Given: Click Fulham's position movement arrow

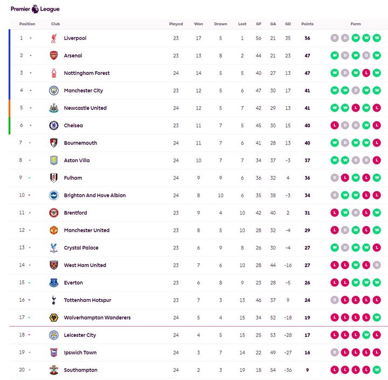Looking at the screenshot, I should 30,178.
